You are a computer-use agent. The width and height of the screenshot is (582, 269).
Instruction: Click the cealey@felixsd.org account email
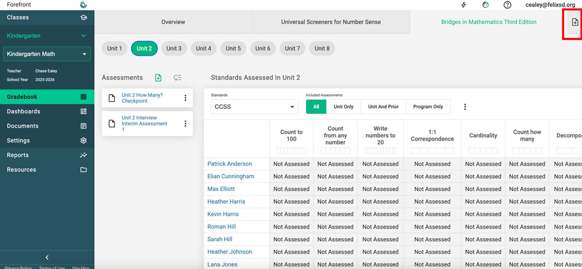pos(551,5)
